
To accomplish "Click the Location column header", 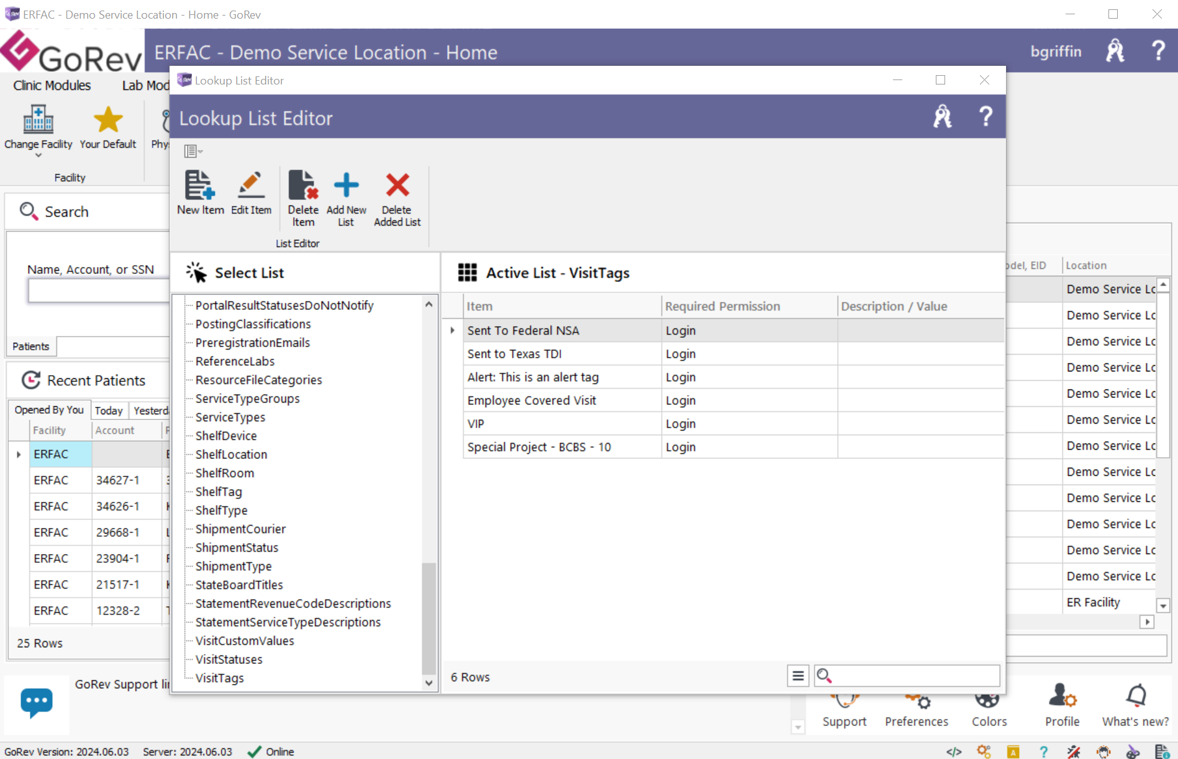I will 1109,265.
